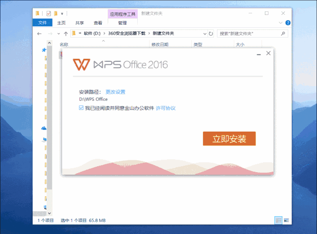Open OneDrive cloud in sidebar
The width and height of the screenshot is (317, 234).
(x=44, y=128)
